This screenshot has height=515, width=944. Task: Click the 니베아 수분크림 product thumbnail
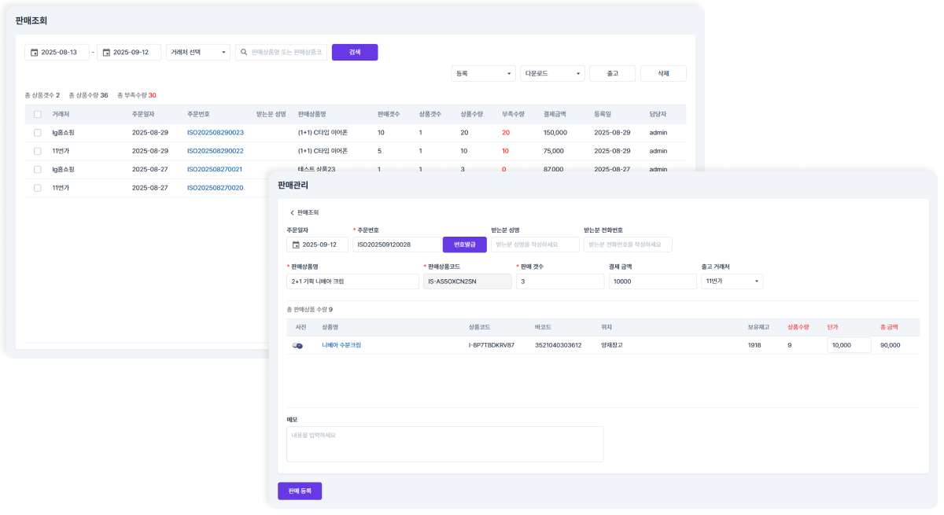[x=297, y=345]
